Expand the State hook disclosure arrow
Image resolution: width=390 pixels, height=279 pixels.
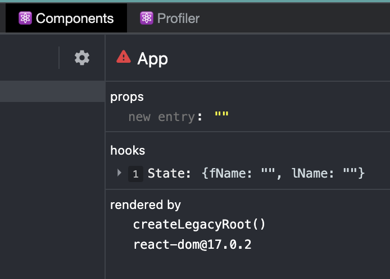tap(119, 173)
